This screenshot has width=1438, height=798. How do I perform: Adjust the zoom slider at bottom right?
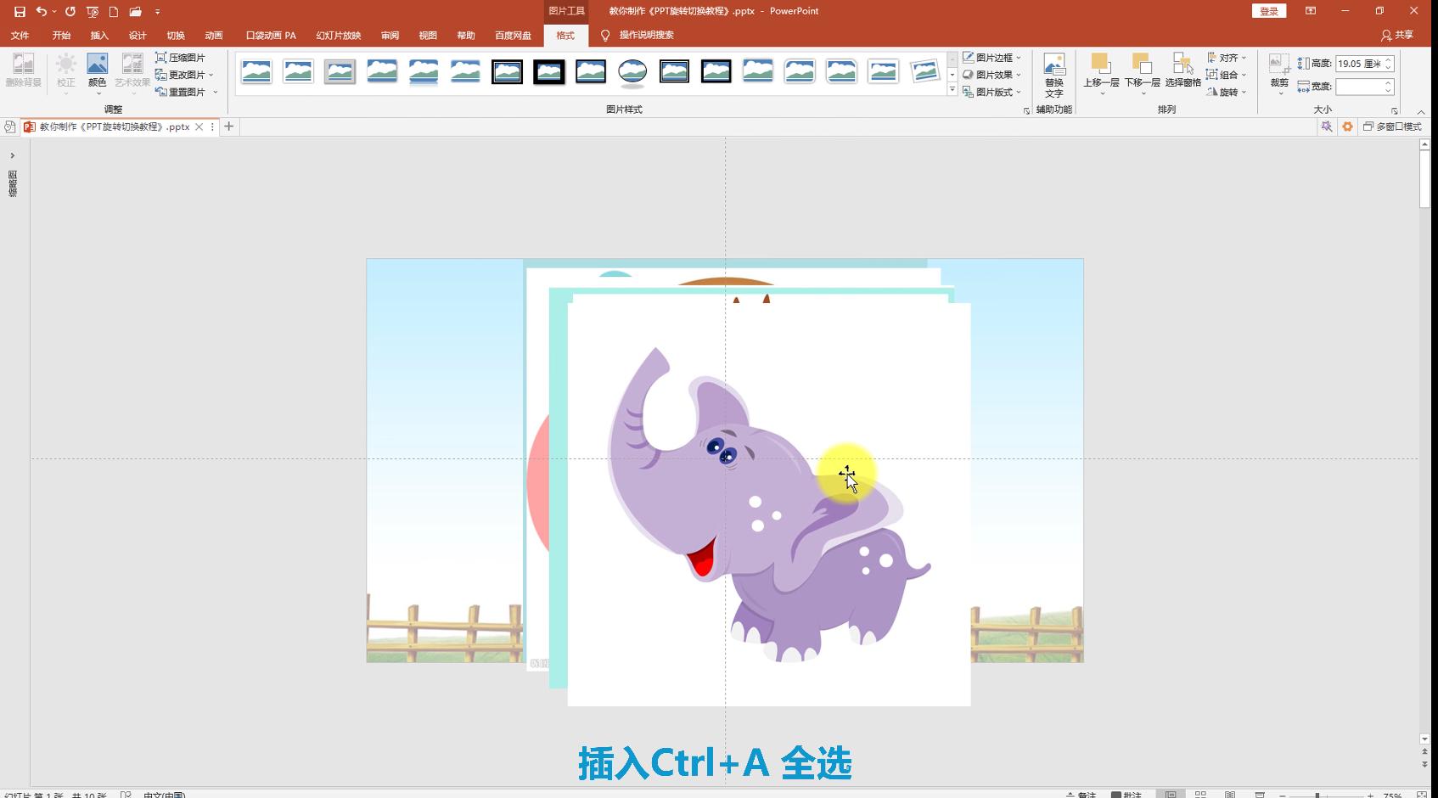click(x=1317, y=794)
